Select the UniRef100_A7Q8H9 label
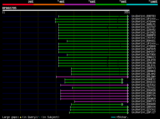 [x=143, y=46]
